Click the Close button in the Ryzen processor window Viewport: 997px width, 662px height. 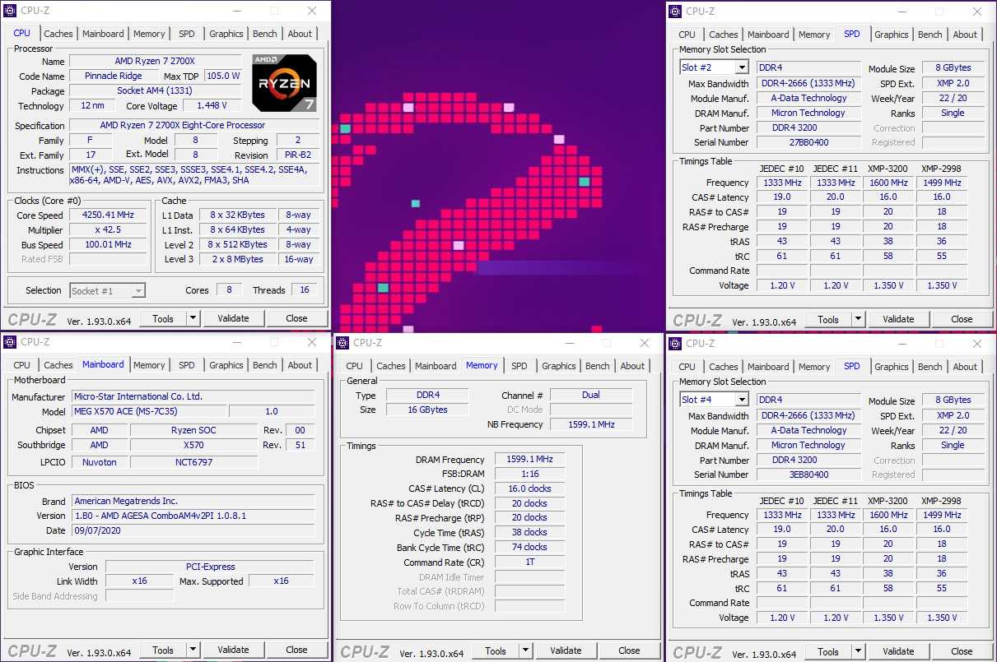tap(296, 318)
